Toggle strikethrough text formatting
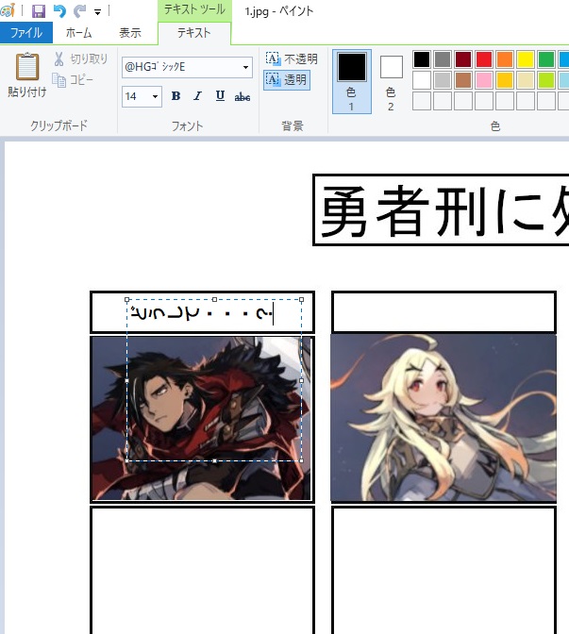Image resolution: width=569 pixels, height=634 pixels. coord(243,96)
